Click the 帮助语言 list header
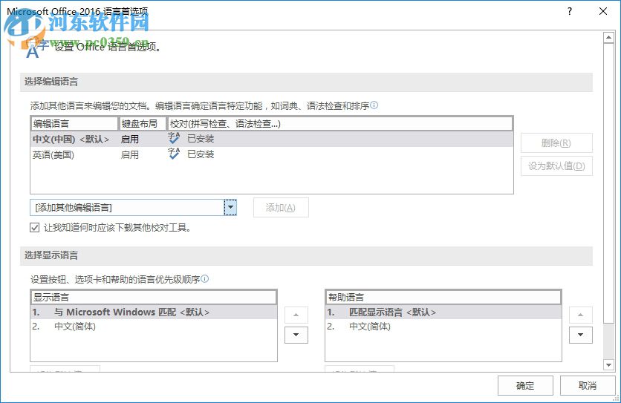Viewport: 621px width, 403px height. pyautogui.click(x=443, y=298)
